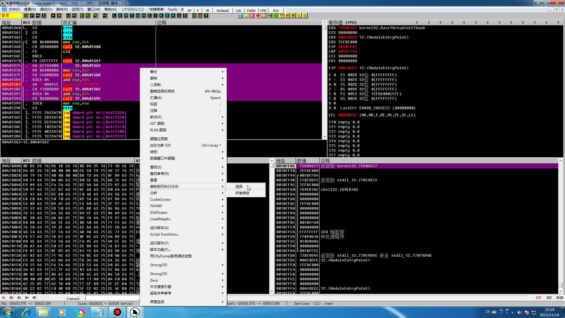The width and height of the screenshot is (565, 318).
Task: Click the Step into toolbar icon
Action: tap(68, 16)
